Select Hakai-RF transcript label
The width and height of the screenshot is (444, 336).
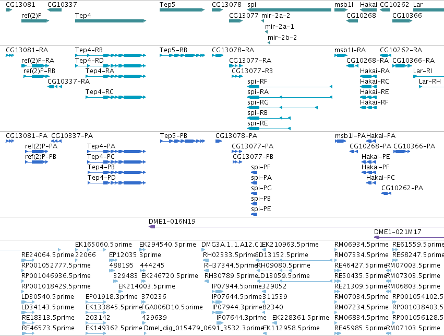374,102
